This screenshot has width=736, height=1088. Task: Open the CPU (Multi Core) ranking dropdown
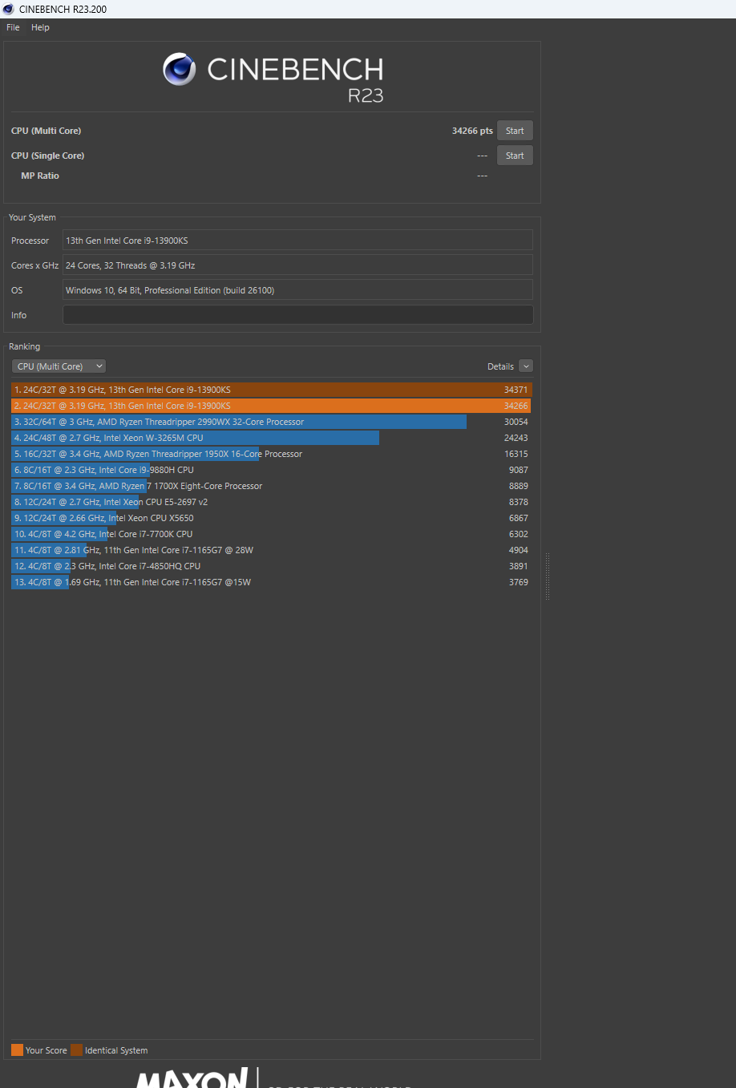click(x=59, y=366)
